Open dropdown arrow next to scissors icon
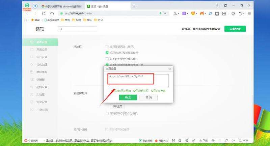Screen dimensions: 270x146 click(x=179, y=13)
